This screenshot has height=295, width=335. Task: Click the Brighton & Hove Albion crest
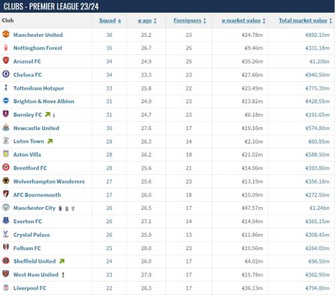pyautogui.click(x=6, y=101)
